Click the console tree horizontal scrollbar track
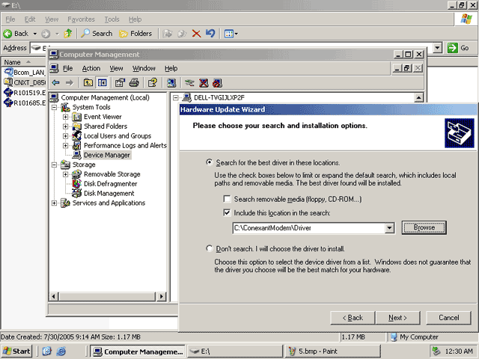 click(x=107, y=296)
